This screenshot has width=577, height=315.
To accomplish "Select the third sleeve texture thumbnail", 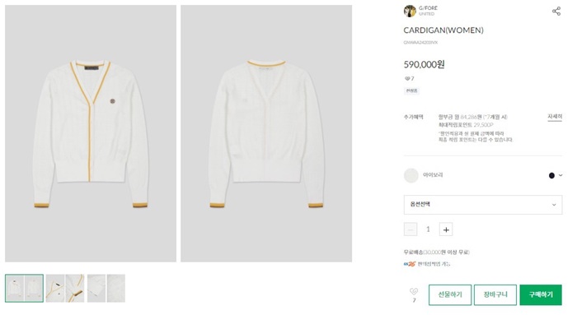I will tap(106, 288).
